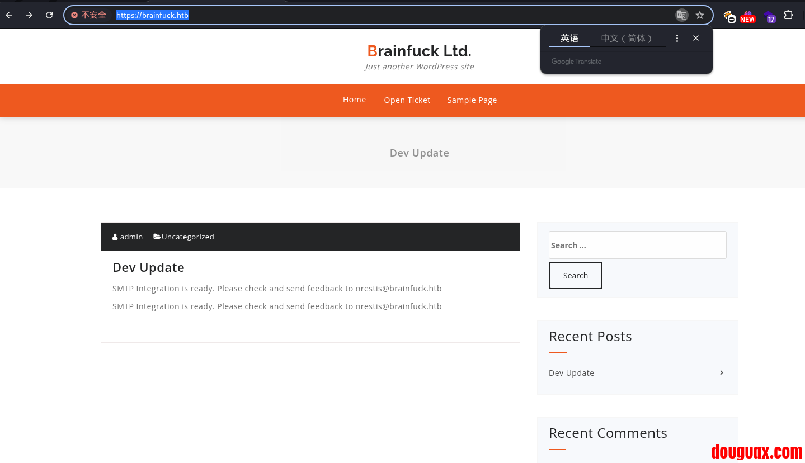Image resolution: width=805 pixels, height=463 pixels.
Task: Open Sample Page from the navigation bar
Action: [x=472, y=100]
